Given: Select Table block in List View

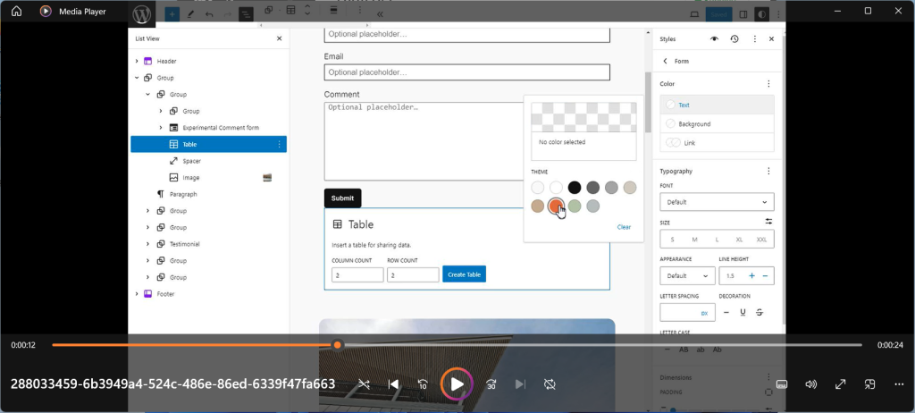Looking at the screenshot, I should tap(189, 144).
